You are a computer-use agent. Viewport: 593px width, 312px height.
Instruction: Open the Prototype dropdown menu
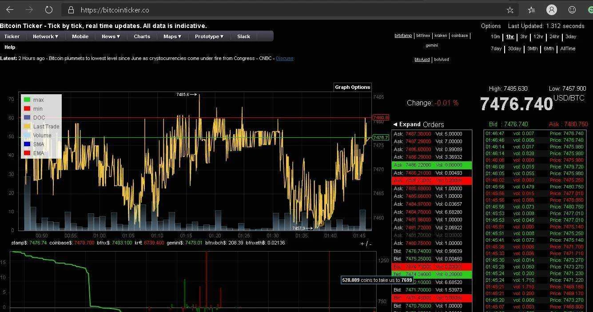[209, 36]
